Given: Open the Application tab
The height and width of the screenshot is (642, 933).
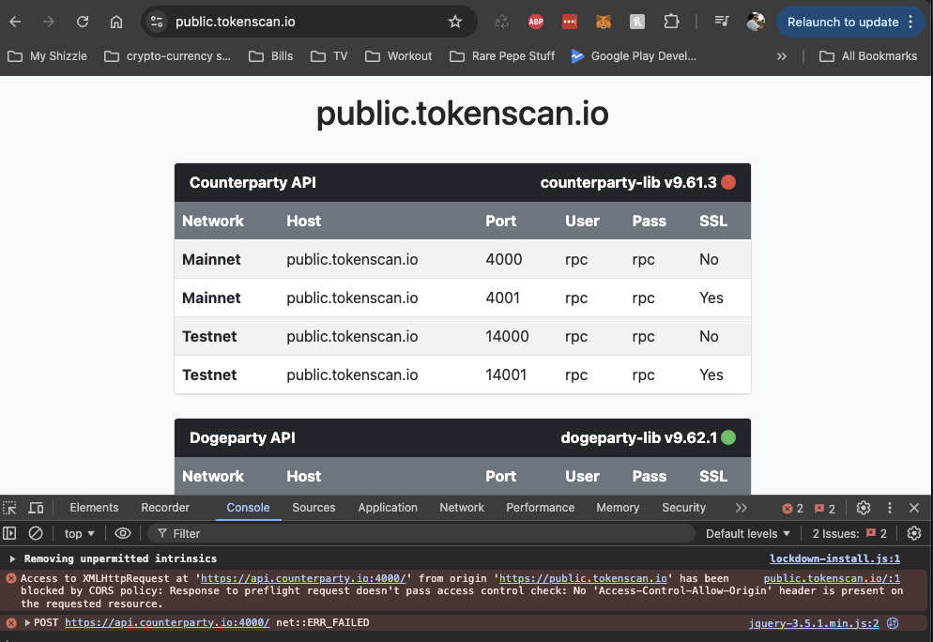Looking at the screenshot, I should pos(388,508).
